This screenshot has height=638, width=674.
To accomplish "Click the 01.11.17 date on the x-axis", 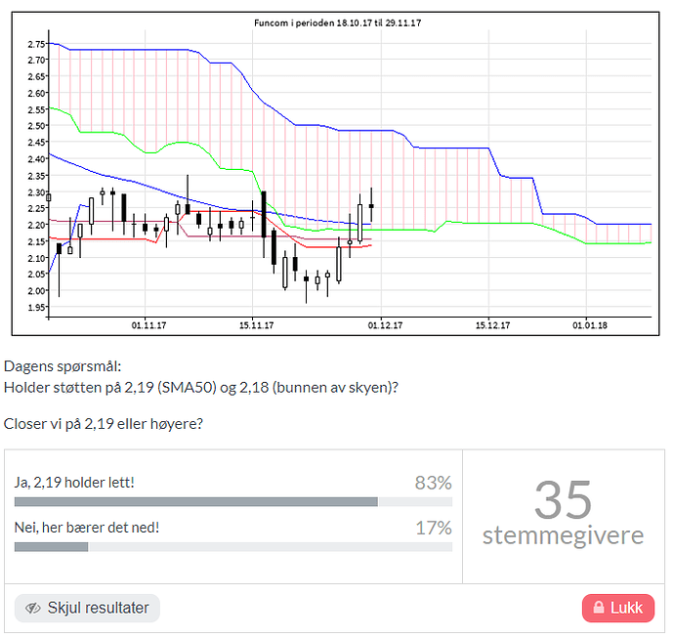I will pos(149,325).
